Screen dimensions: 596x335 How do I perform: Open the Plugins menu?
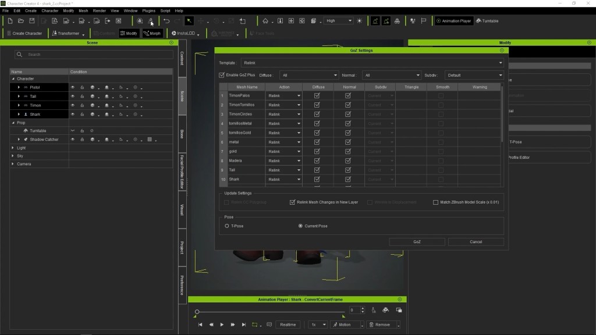(x=148, y=10)
